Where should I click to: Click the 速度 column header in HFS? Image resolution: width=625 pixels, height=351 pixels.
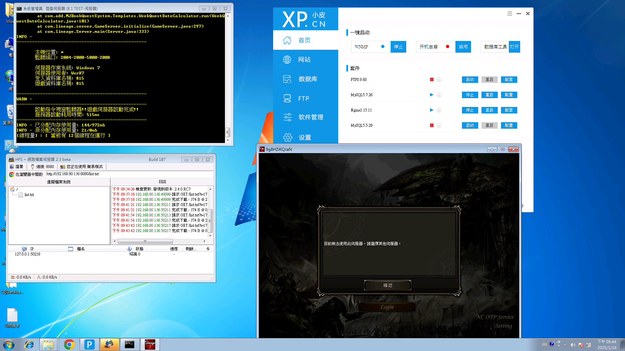pos(174,249)
